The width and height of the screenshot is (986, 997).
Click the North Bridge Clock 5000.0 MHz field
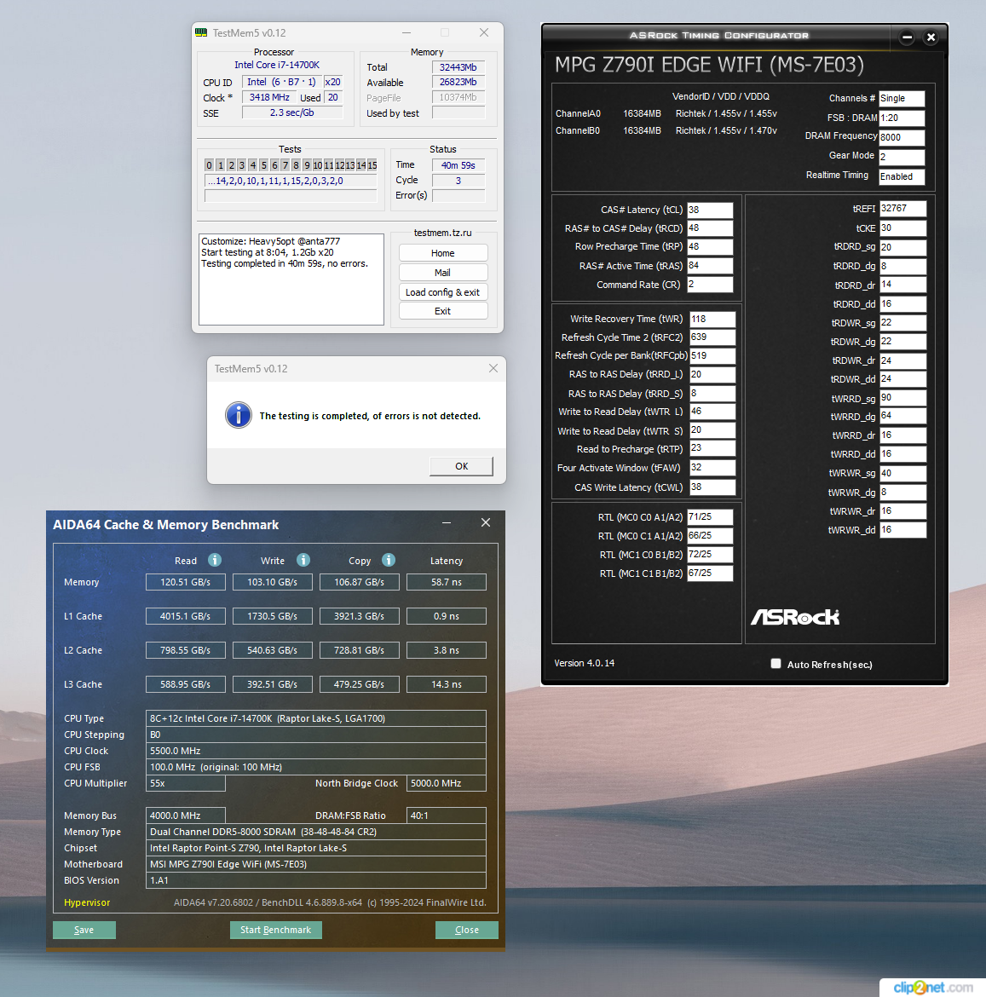[447, 783]
